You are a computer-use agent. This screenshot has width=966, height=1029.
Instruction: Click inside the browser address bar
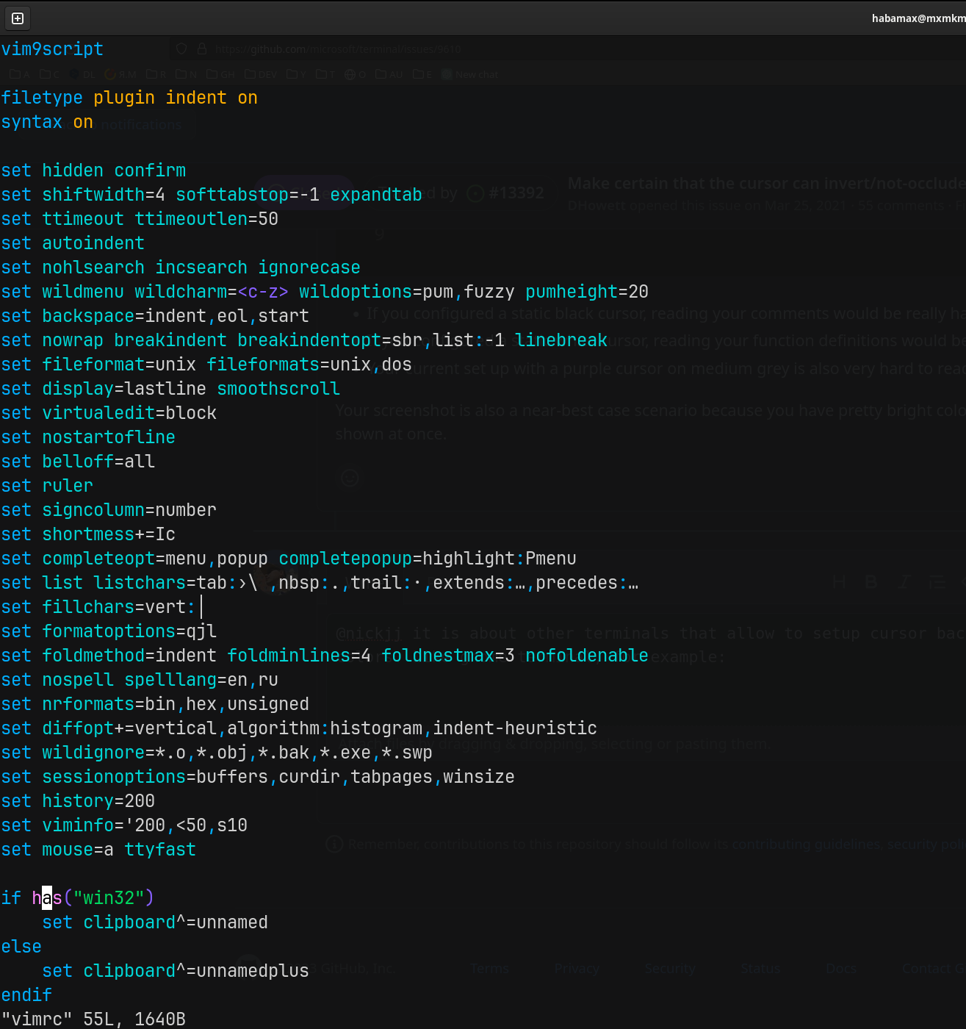pyautogui.click(x=331, y=49)
